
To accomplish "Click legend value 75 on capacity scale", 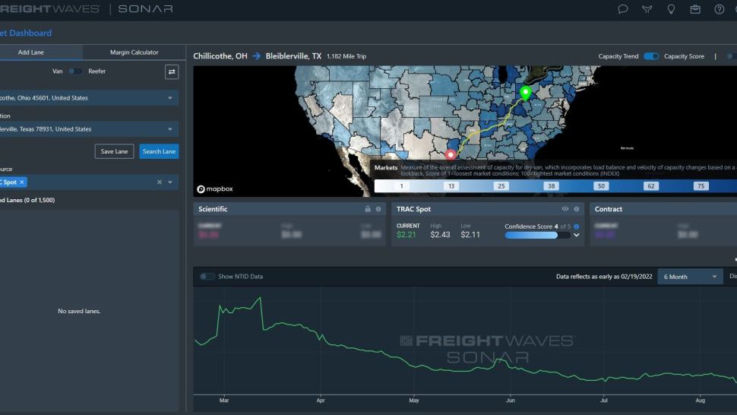I will click(701, 186).
